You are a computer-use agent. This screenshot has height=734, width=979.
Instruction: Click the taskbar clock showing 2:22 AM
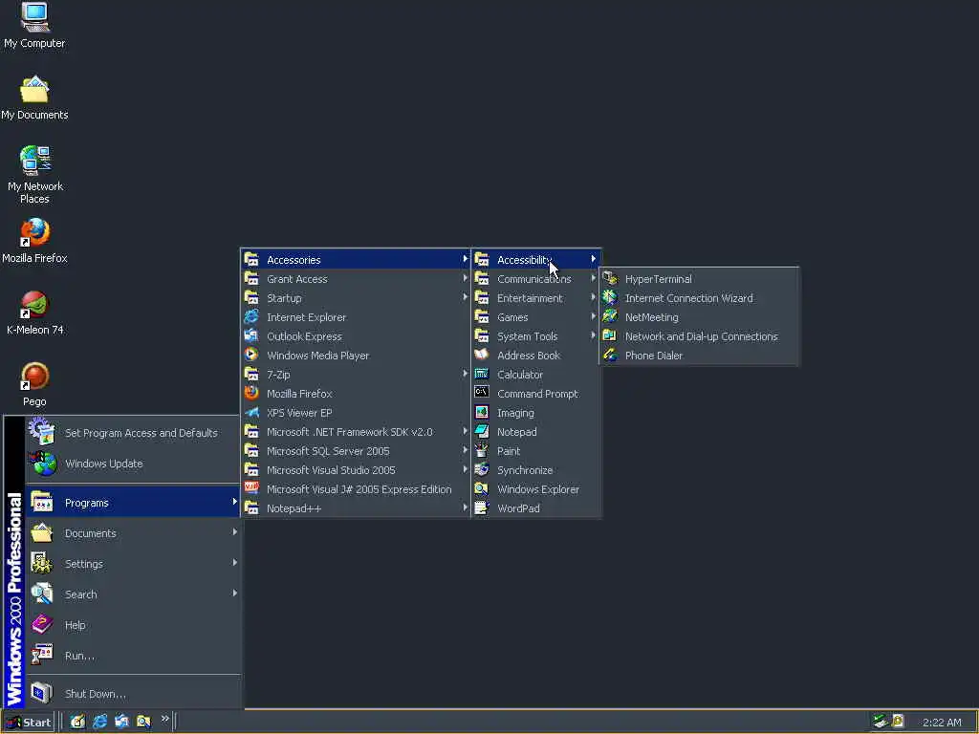(942, 723)
